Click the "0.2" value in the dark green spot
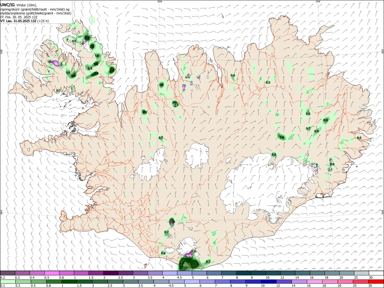This screenshot has height=288, width=384. click(175, 105)
